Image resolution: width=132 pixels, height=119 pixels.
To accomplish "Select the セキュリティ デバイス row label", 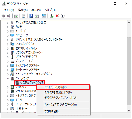I will click(x=27, y=48).
